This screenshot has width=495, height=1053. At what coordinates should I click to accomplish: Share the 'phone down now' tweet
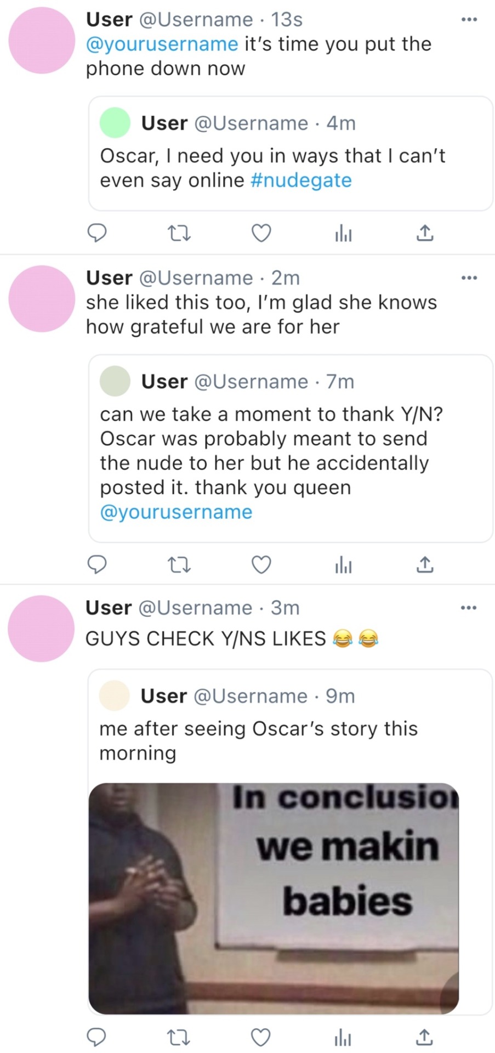tap(425, 234)
